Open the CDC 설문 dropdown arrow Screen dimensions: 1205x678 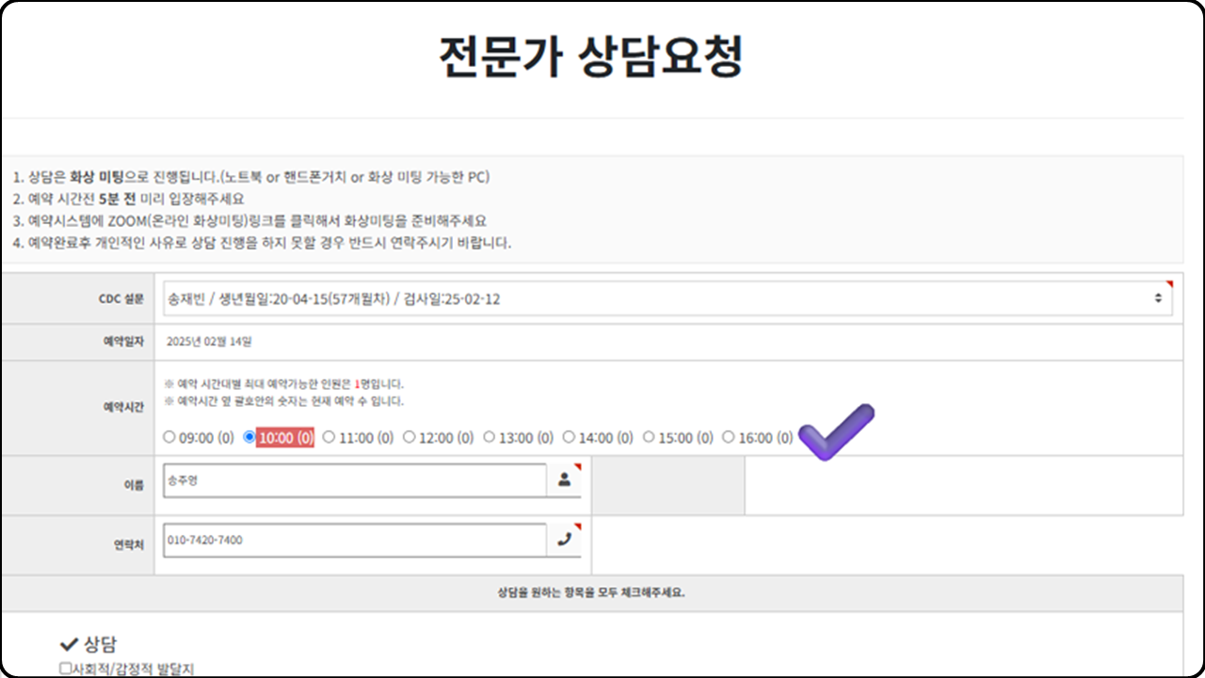coord(1158,298)
